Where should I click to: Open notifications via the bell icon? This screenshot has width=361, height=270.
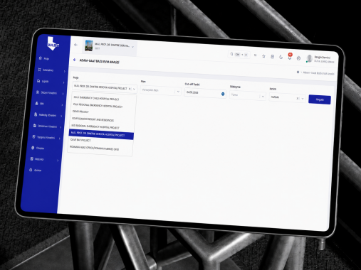(290, 57)
